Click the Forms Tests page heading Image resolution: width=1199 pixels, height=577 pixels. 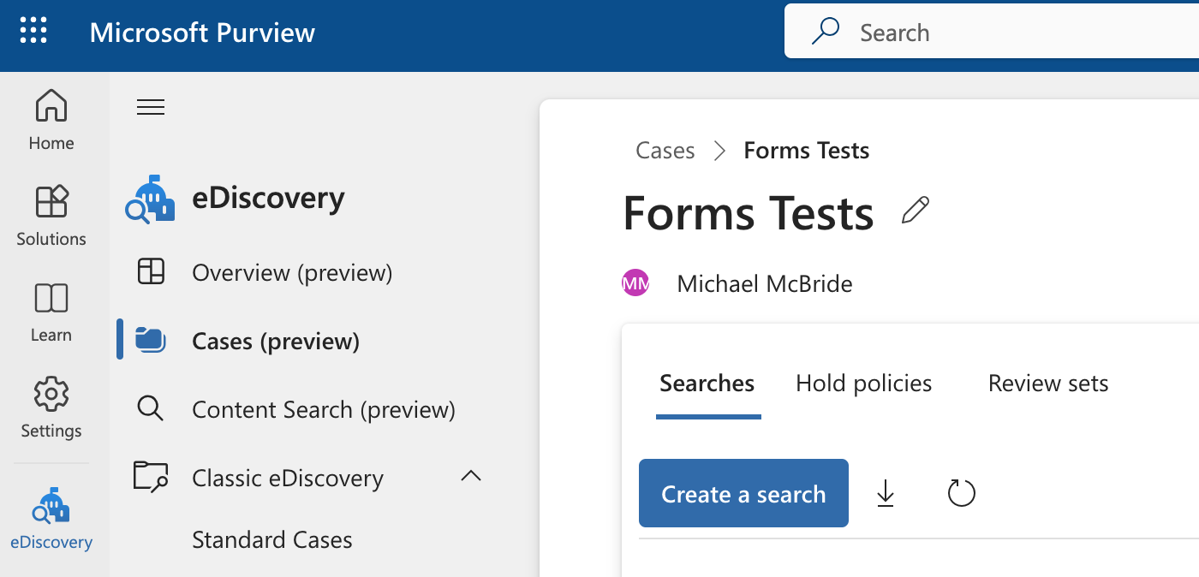tap(749, 213)
